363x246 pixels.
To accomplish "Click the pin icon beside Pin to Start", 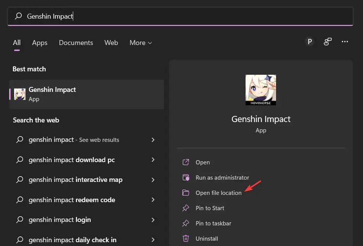I will pos(186,208).
